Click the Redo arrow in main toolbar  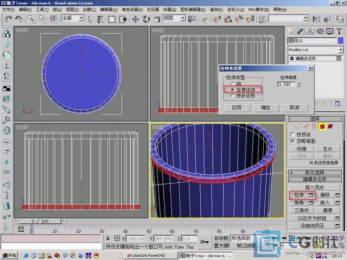(x=19, y=19)
